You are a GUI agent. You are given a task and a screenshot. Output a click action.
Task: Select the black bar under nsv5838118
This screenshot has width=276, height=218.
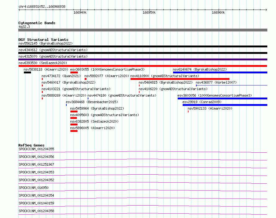pos(28,72)
